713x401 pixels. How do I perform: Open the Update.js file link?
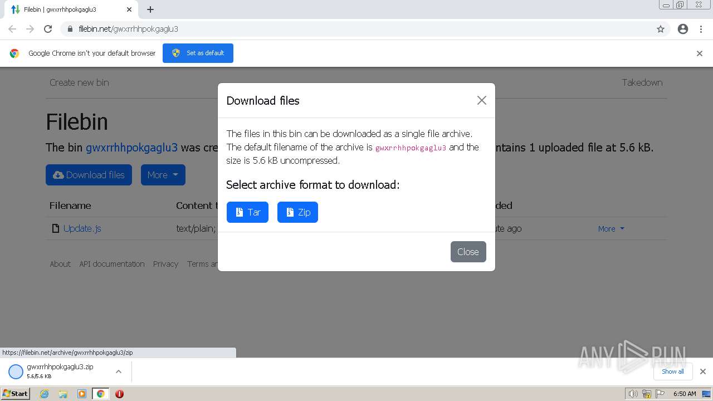click(82, 228)
